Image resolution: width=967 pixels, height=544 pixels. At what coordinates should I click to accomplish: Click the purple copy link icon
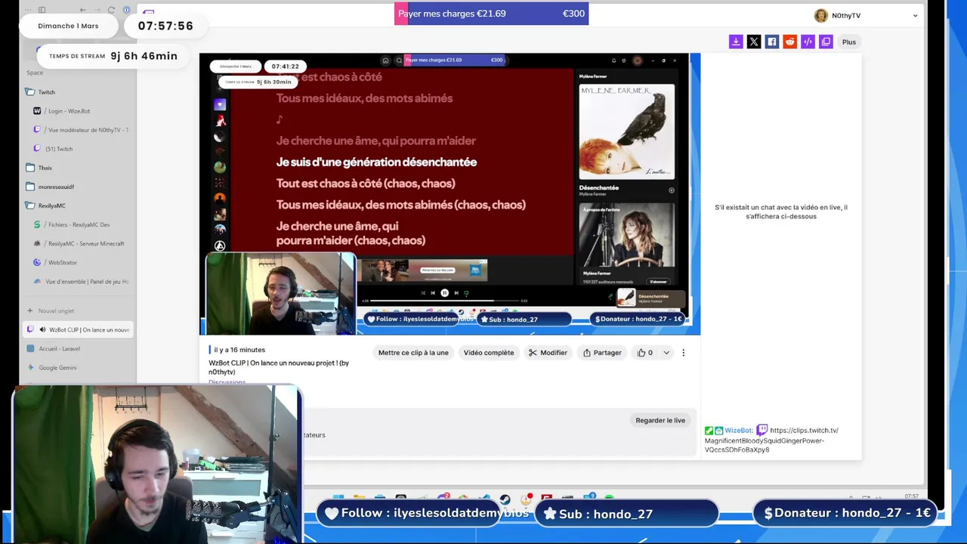[826, 42]
